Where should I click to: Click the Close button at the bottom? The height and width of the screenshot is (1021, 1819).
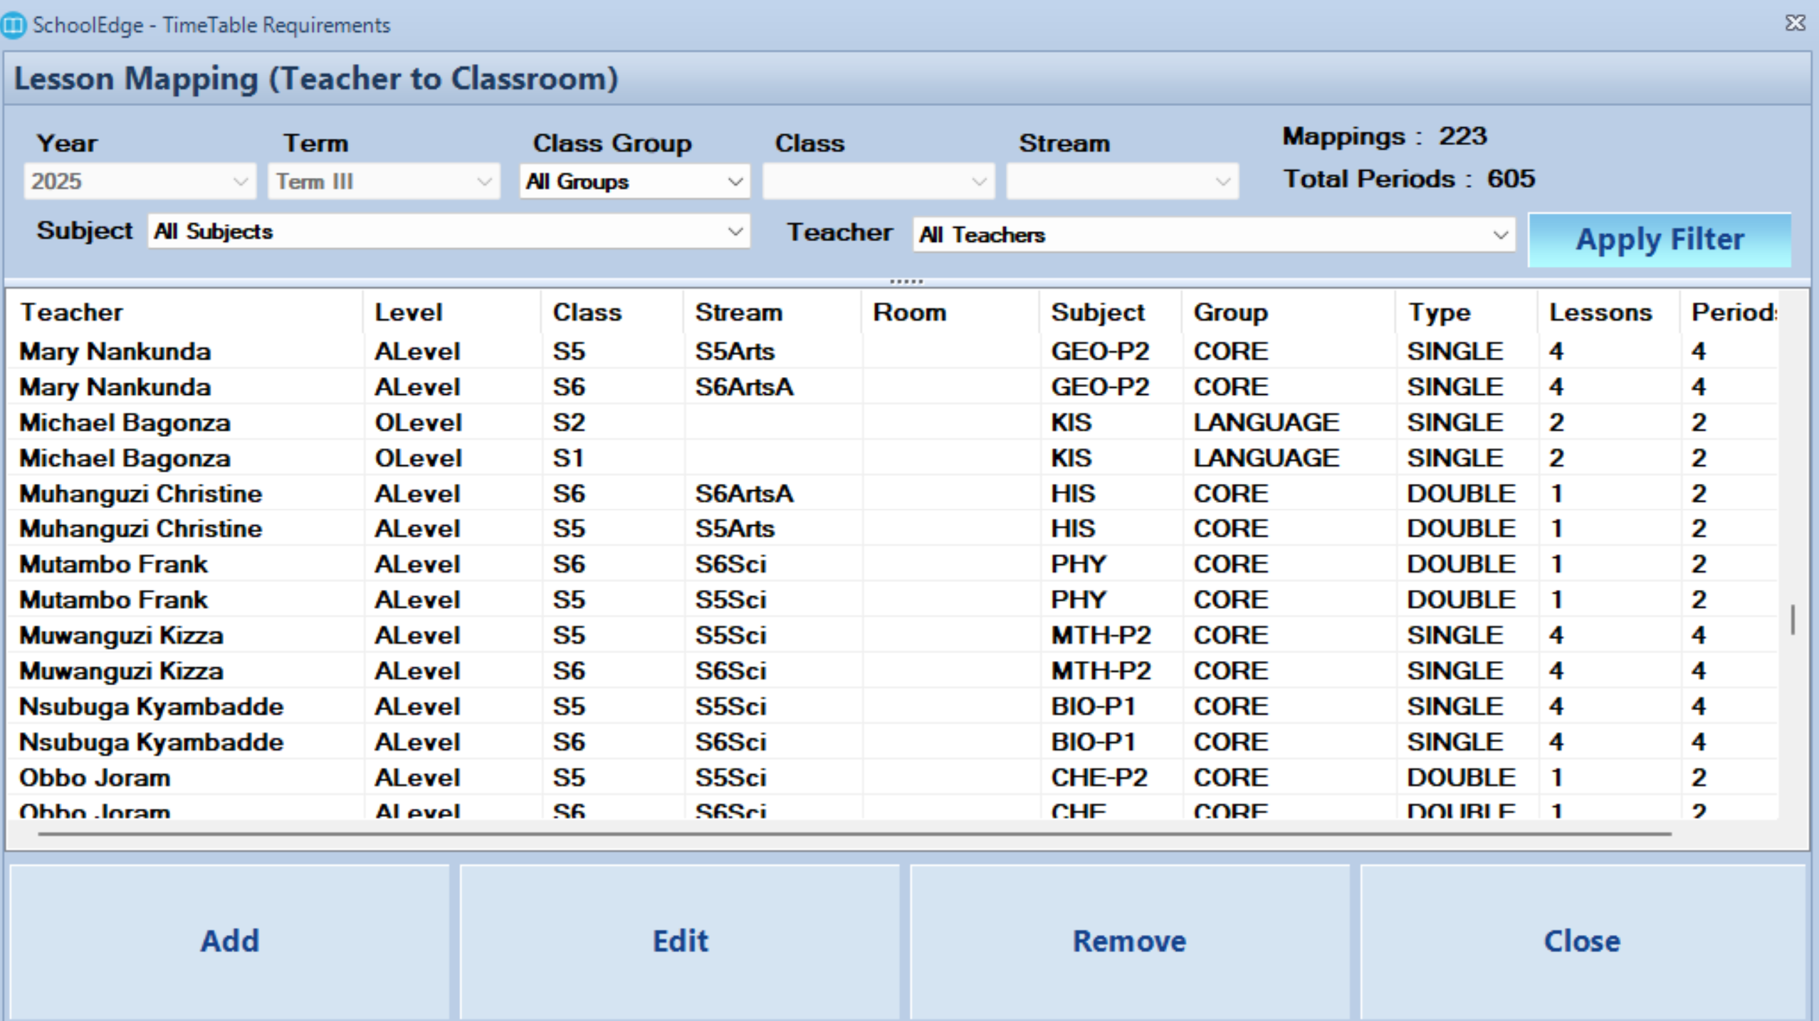click(x=1581, y=941)
